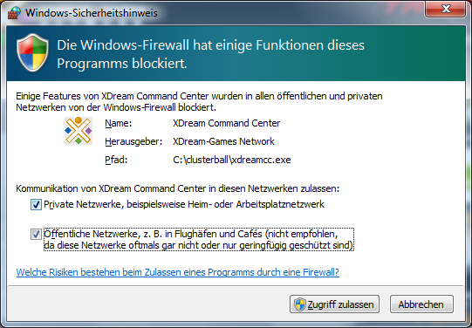This screenshot has width=472, height=328.
Task: Select the path text C:\clusterball\xdreamcc.exe
Action: click(232, 160)
